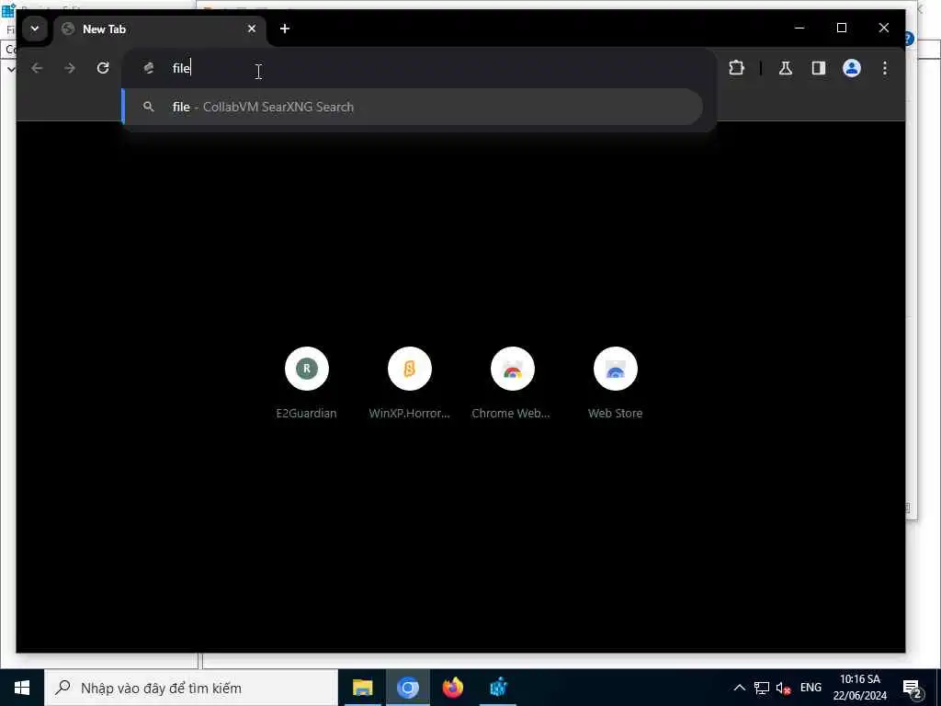941x706 pixels.
Task: Toggle the side panel icon
Action: point(819,68)
